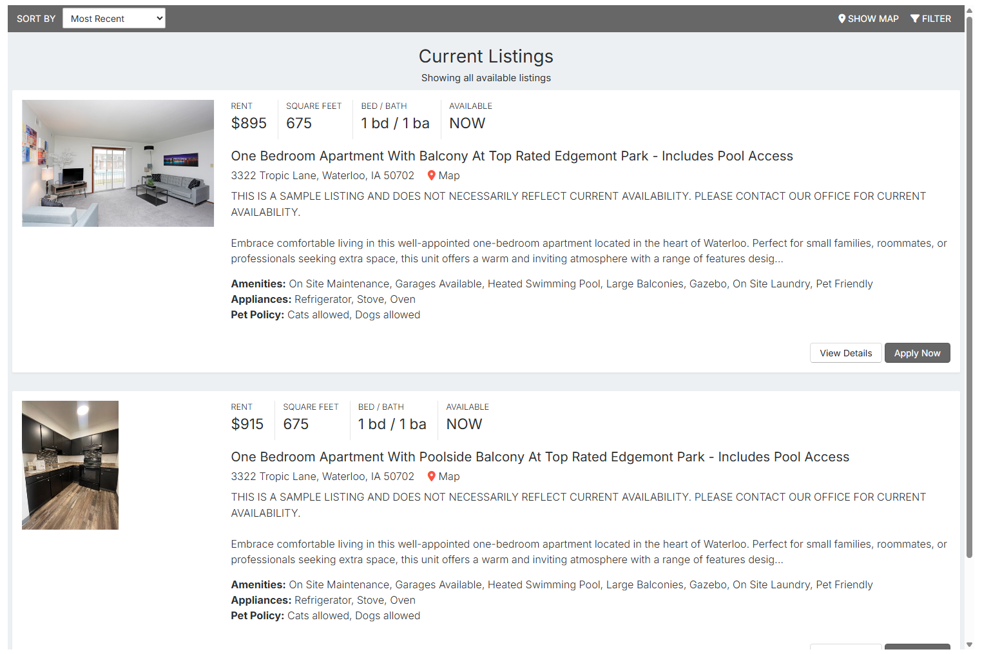Open the One Bedroom Apartment With Balcony title
The width and height of the screenshot is (982, 654).
(512, 156)
